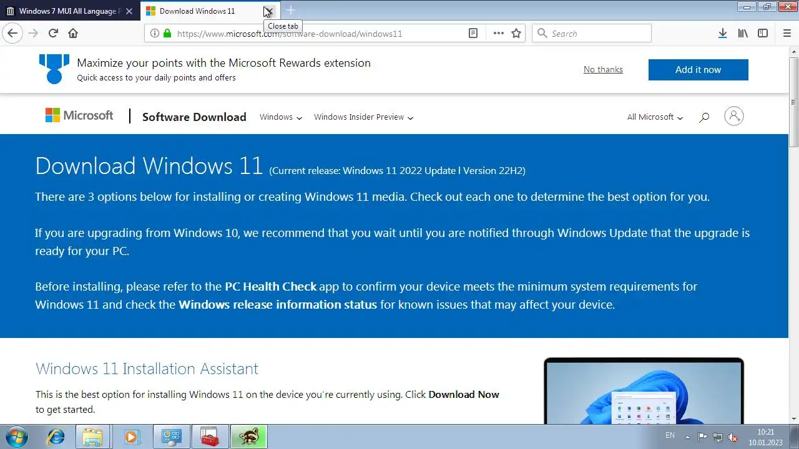Click the forward navigation arrow
Screen dimensions: 799x449
[x=33, y=33]
